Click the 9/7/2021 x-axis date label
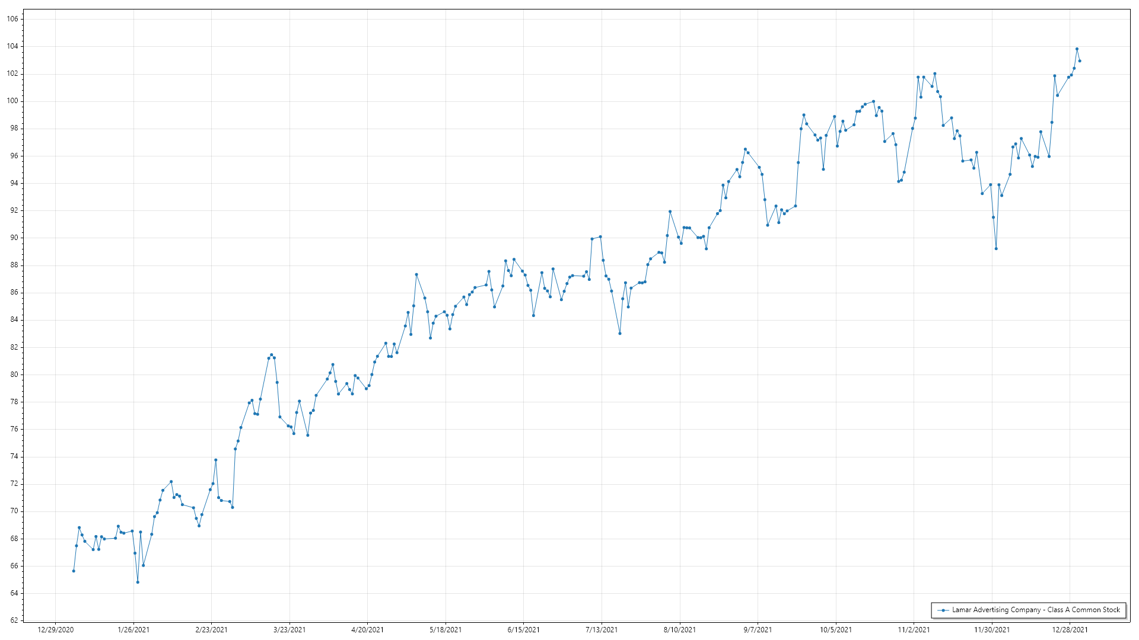This screenshot has height=640, width=1139. [x=758, y=629]
